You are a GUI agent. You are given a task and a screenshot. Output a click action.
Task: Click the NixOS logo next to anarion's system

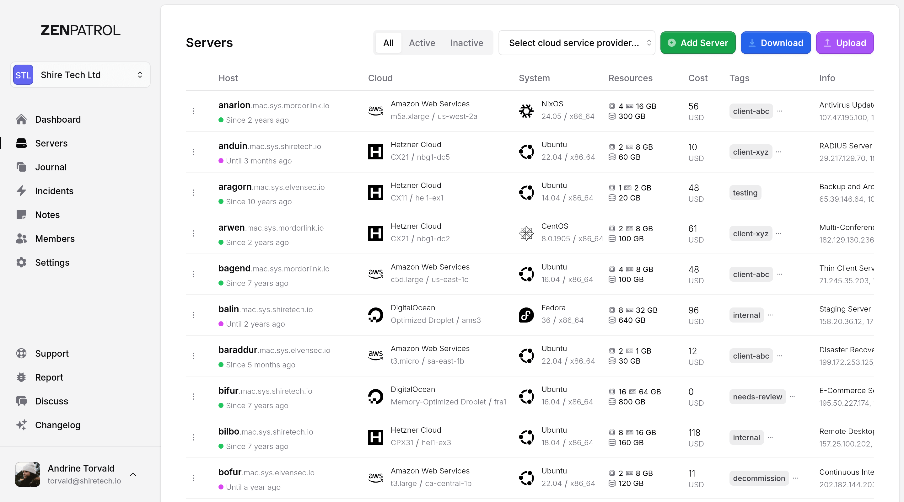pyautogui.click(x=526, y=111)
